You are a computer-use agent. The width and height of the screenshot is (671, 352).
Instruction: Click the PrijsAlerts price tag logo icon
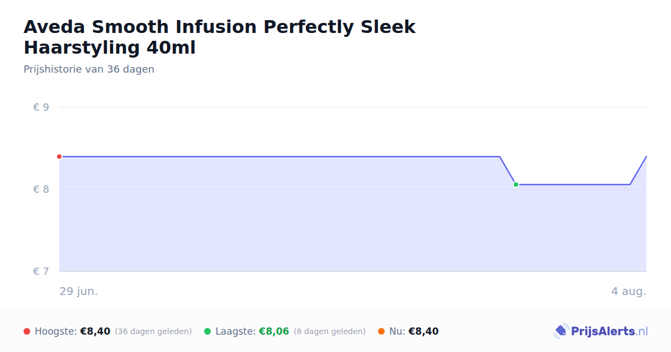tap(561, 331)
